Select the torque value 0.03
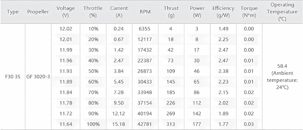The width and height of the screenshot is (303, 130). tap(249, 124)
